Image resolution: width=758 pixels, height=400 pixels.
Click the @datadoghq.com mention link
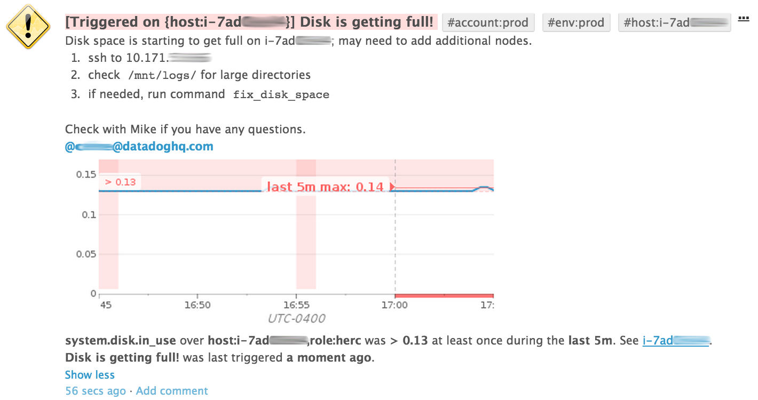point(139,146)
